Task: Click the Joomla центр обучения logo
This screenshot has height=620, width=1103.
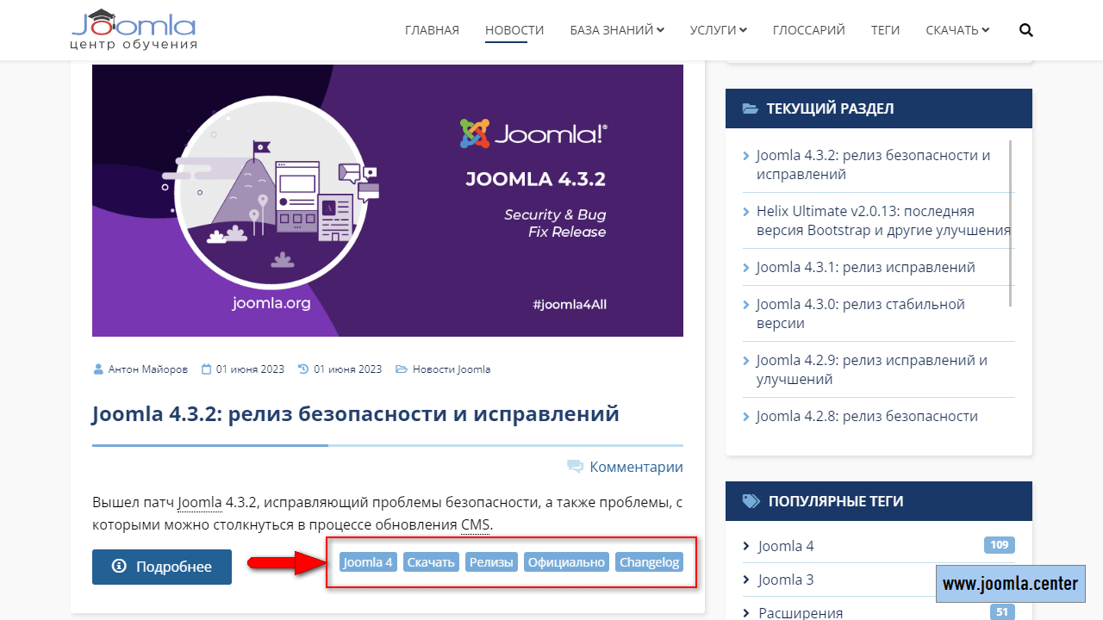Action: [134, 30]
